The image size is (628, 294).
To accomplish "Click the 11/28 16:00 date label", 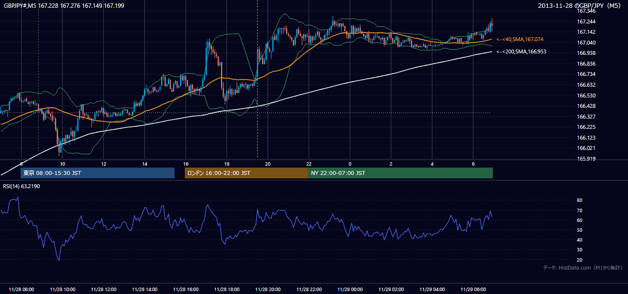I will [x=186, y=290].
